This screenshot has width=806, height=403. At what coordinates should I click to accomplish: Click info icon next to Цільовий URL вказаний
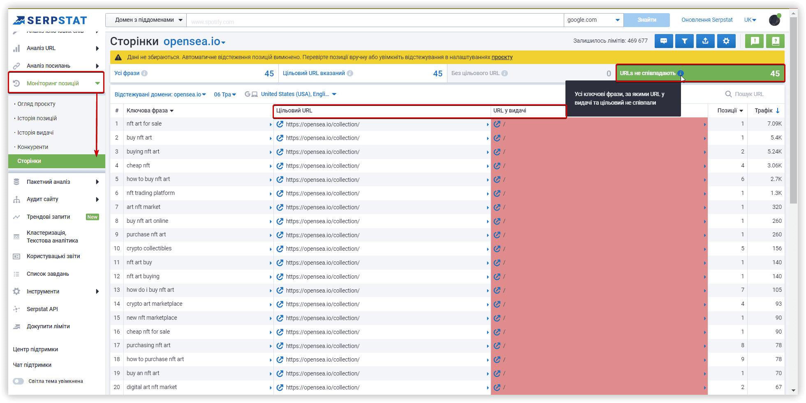point(350,73)
